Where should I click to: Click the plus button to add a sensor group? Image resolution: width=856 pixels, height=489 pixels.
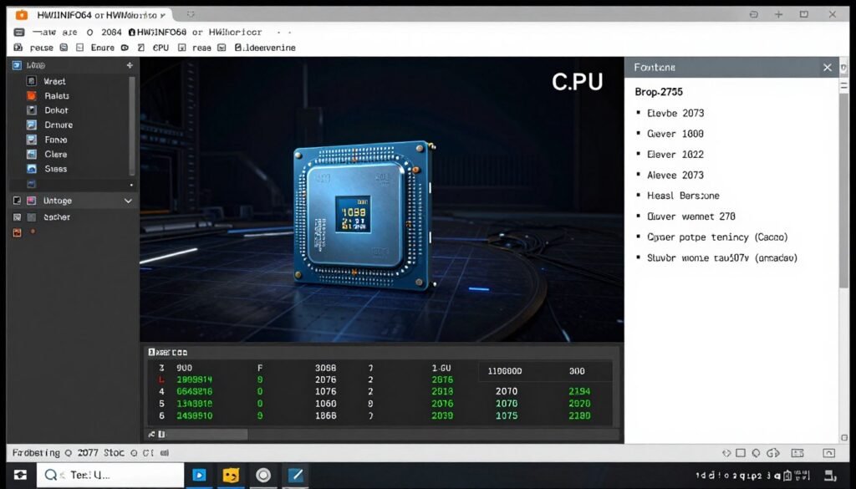(x=130, y=64)
